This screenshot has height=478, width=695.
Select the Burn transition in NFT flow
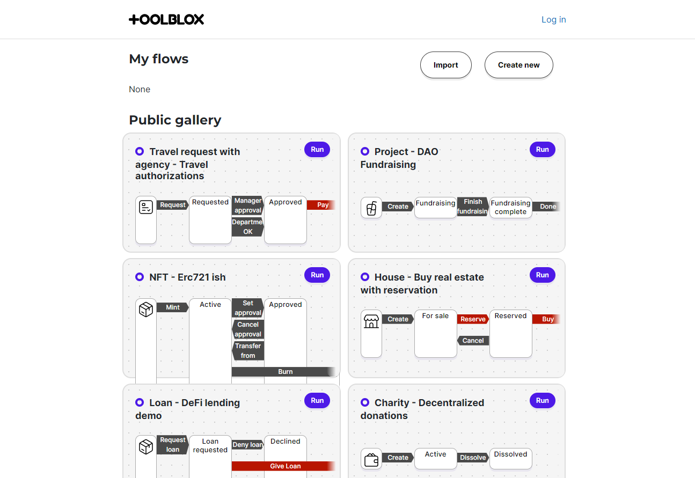(x=285, y=372)
